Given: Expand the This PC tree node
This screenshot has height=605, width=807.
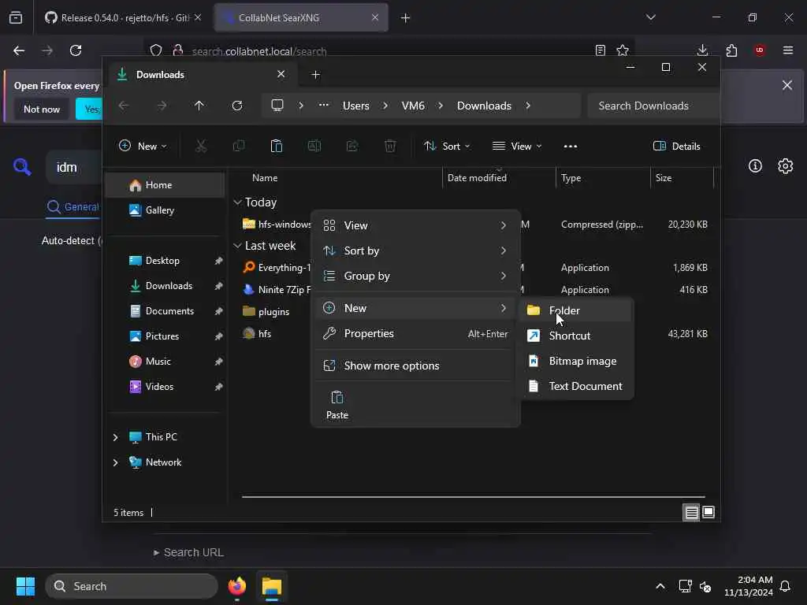Looking at the screenshot, I should tap(115, 436).
